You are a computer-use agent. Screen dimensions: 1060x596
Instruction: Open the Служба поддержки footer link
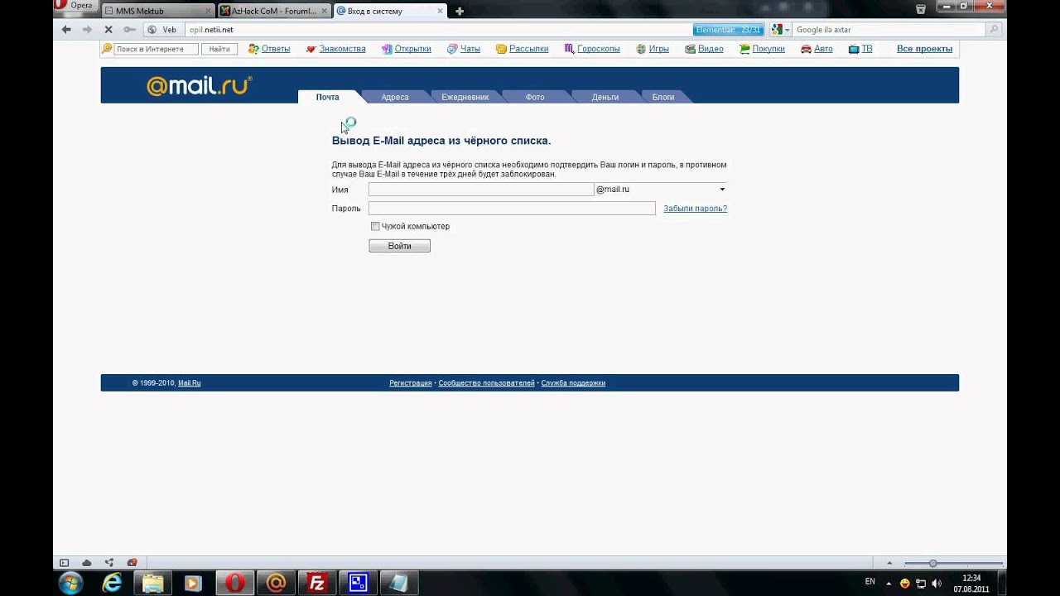tap(573, 383)
